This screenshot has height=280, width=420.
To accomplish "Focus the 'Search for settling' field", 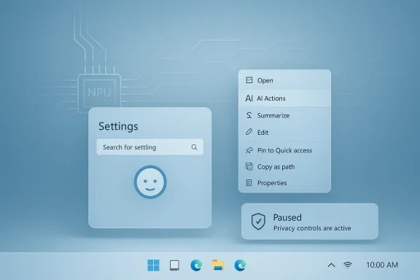I will click(150, 147).
